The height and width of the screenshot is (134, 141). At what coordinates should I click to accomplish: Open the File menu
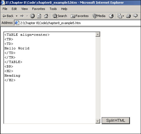point(5,9)
